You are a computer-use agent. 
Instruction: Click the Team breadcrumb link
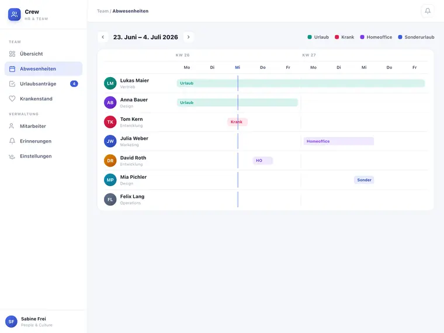[102, 11]
